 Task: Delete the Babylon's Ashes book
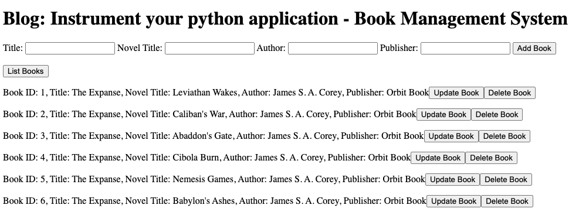tap(507, 201)
